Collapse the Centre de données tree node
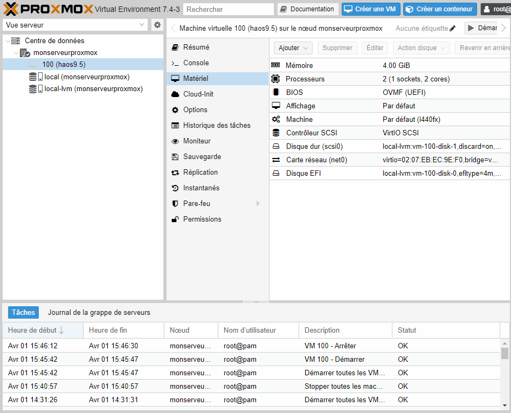This screenshot has width=511, height=413. pos(7,41)
